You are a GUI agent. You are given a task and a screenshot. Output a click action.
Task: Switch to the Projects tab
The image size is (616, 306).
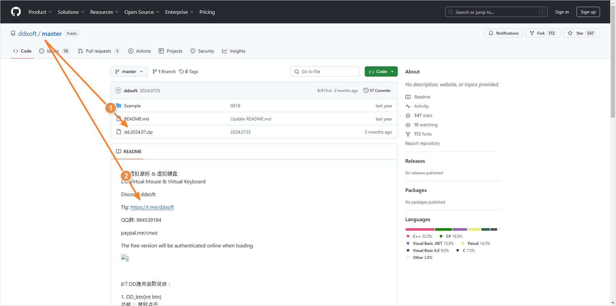(171, 51)
